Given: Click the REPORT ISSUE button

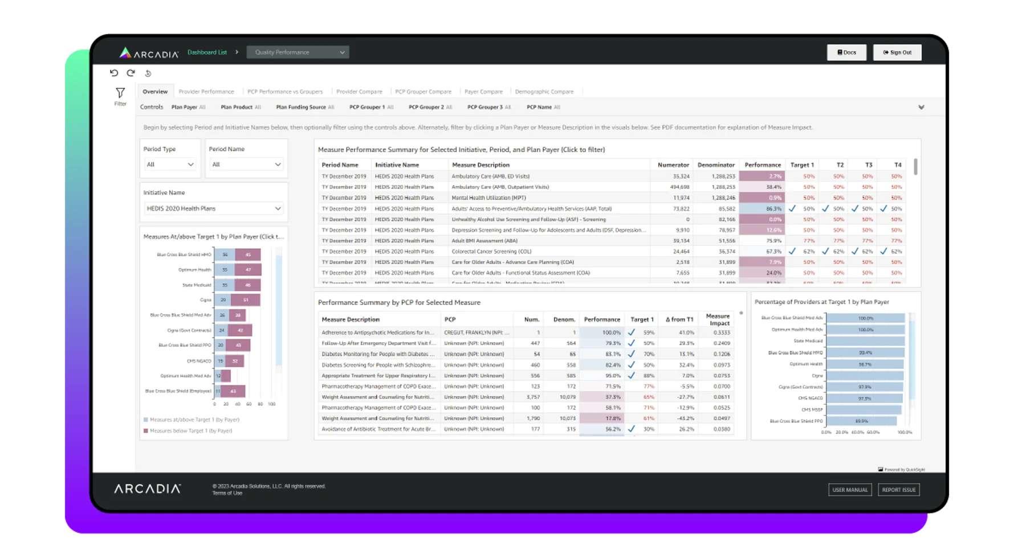Looking at the screenshot, I should [x=898, y=490].
